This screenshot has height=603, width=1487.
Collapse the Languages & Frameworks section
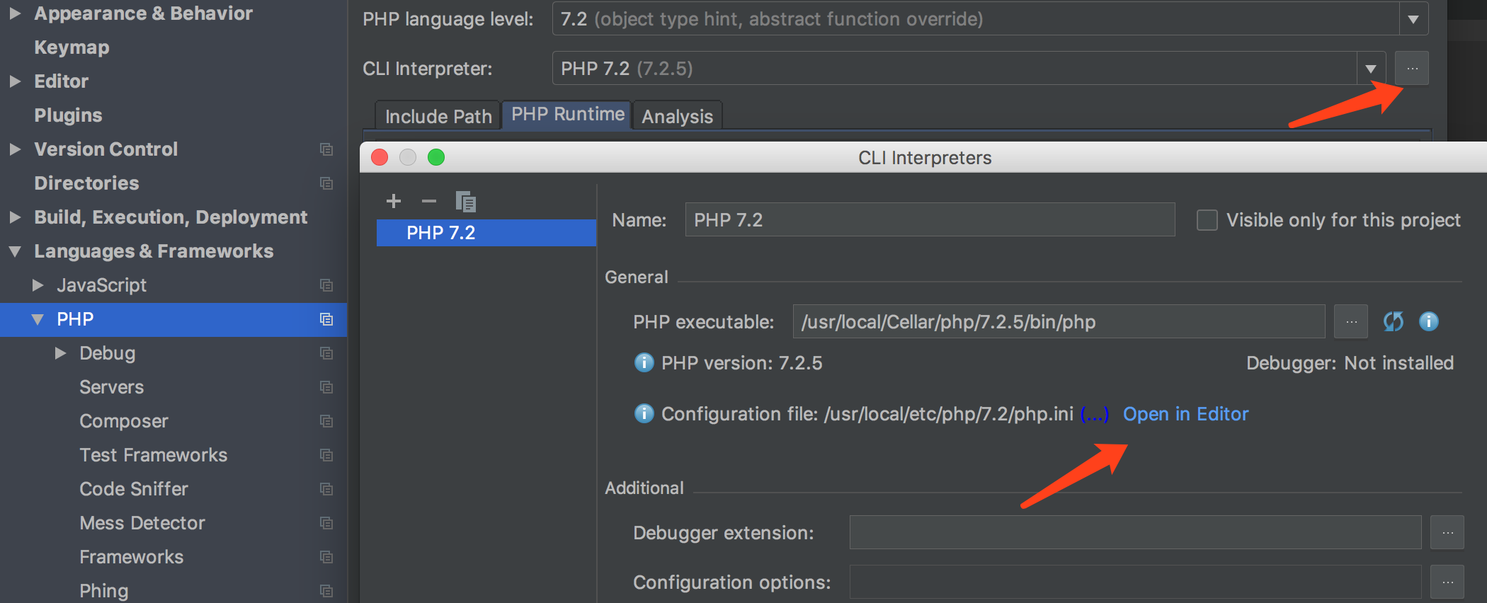[15, 251]
